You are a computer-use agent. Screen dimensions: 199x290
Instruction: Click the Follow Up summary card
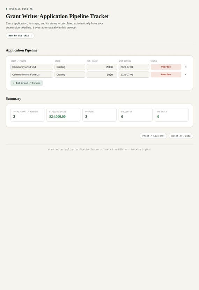pos(135,115)
